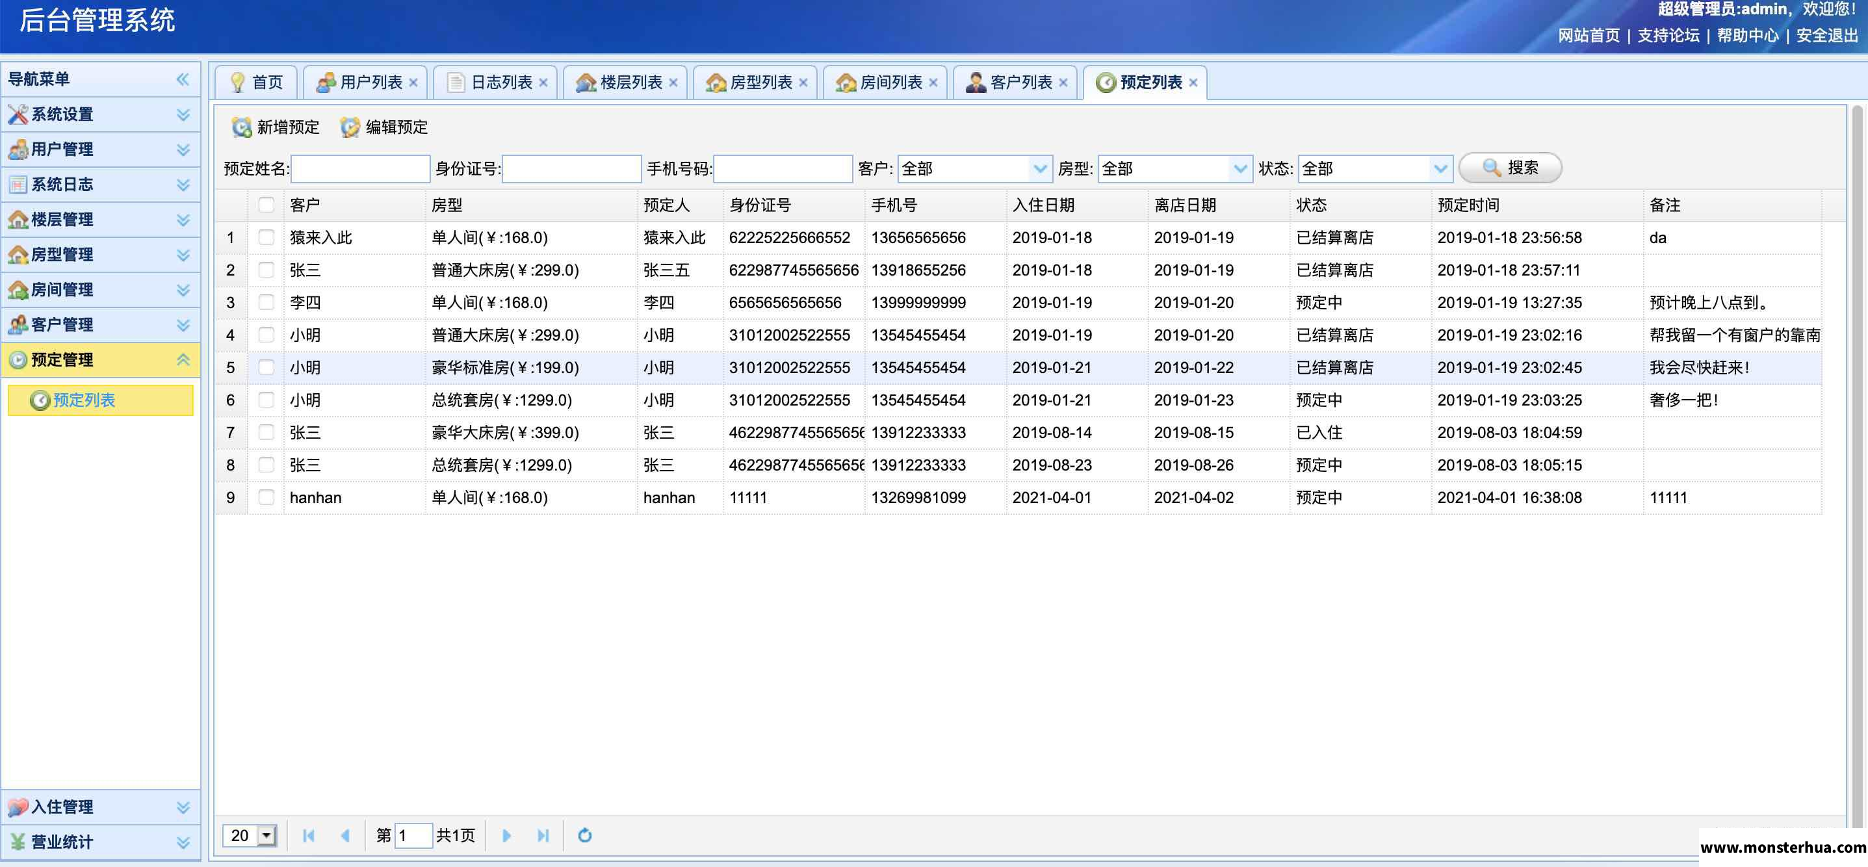The image size is (1868, 867).
Task: Switch to the 首页 tab
Action: point(256,83)
